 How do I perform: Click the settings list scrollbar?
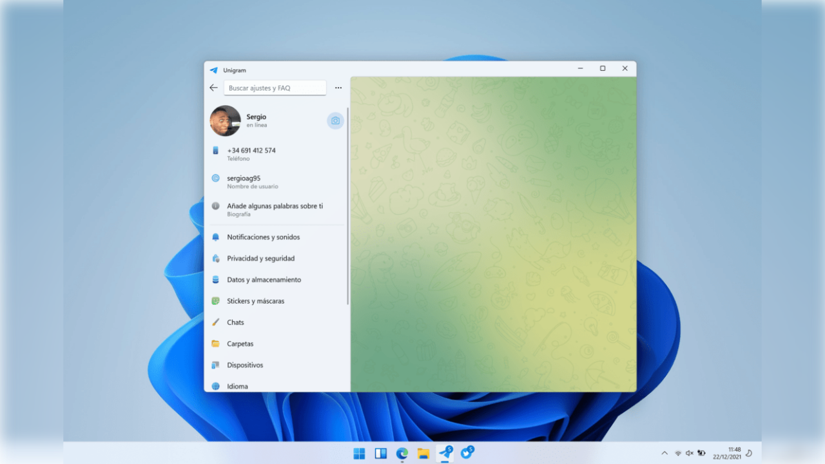tap(348, 206)
